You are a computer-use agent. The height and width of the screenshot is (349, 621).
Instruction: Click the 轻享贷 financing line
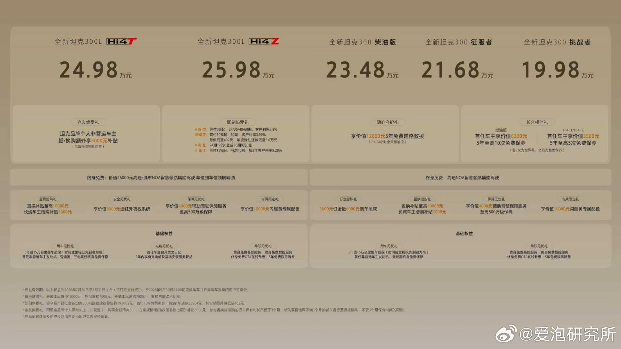tap(230, 135)
